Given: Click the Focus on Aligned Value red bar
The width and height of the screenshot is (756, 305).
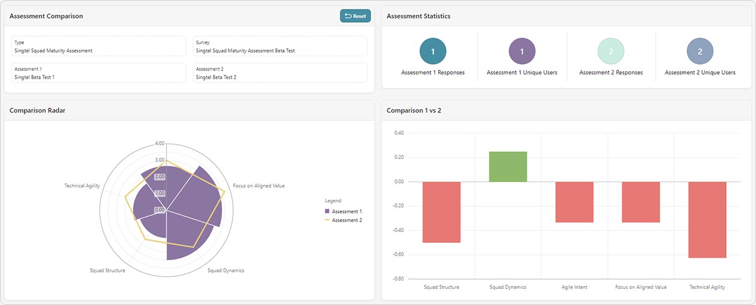Looking at the screenshot, I should (x=641, y=202).
